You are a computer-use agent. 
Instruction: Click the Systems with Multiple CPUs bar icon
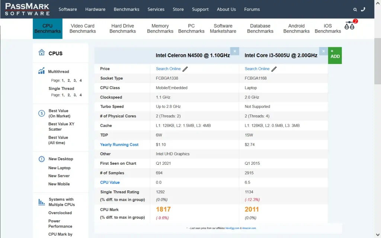42,202
